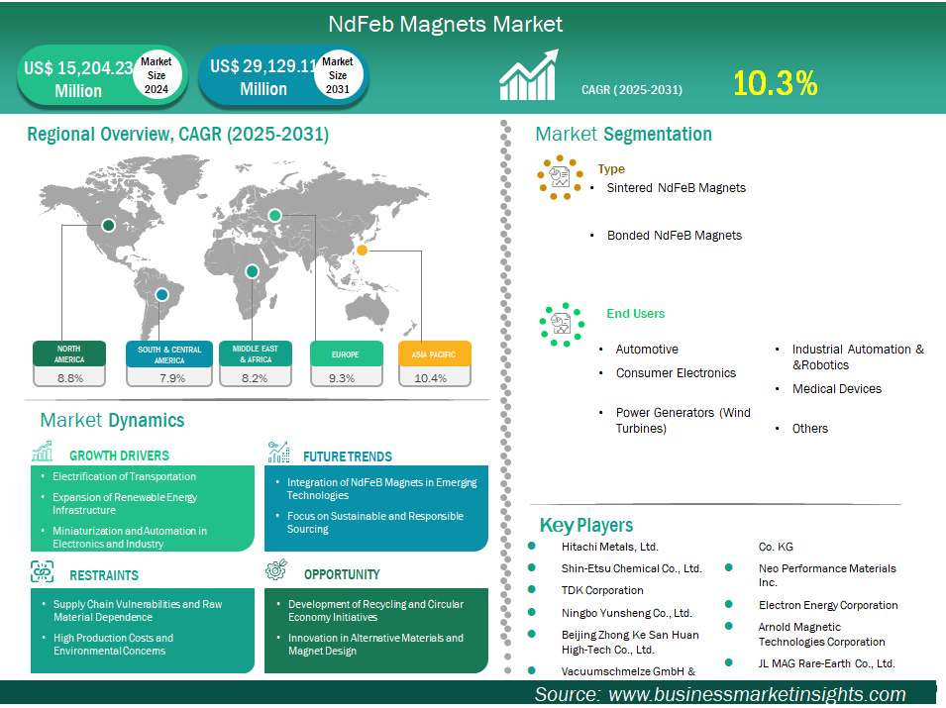The height and width of the screenshot is (708, 946).
Task: Click the Opportunity gear icon
Action: pos(277,571)
